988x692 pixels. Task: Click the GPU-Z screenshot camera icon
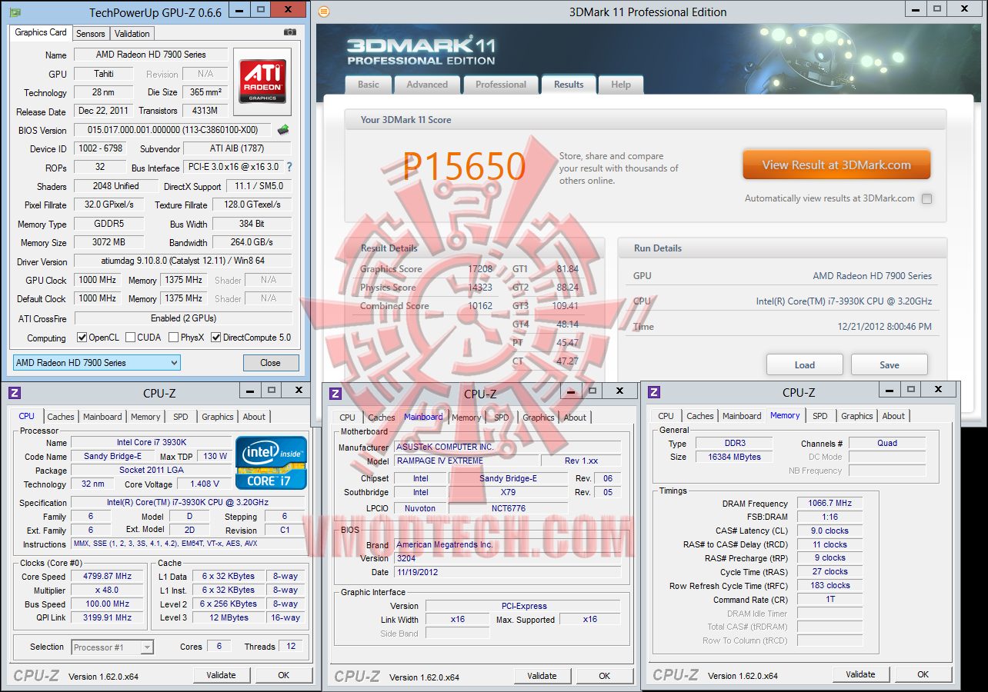tap(289, 32)
